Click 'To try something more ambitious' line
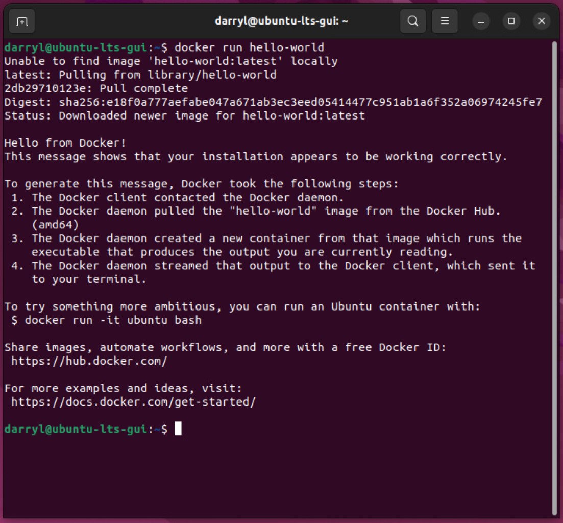Screen dimensions: 563x523 242,307
